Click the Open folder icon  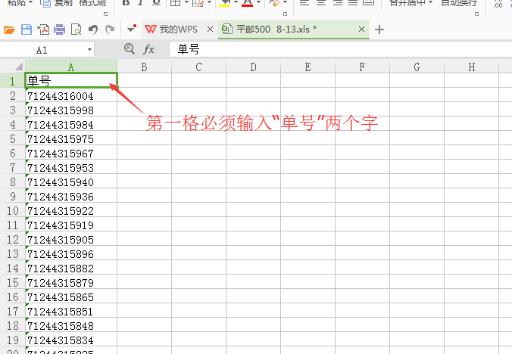(x=9, y=30)
